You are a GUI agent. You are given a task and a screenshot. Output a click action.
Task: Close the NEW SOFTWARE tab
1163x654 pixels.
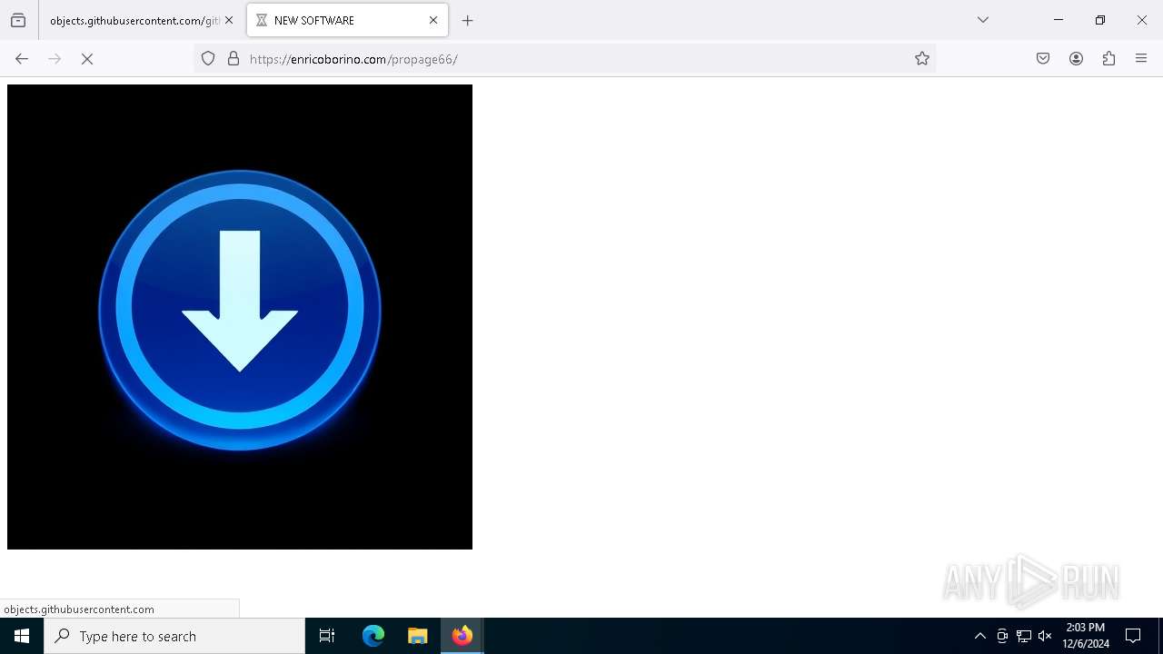click(433, 20)
